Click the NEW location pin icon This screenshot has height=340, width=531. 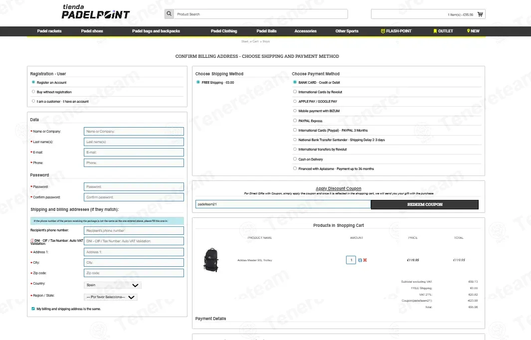point(468,31)
